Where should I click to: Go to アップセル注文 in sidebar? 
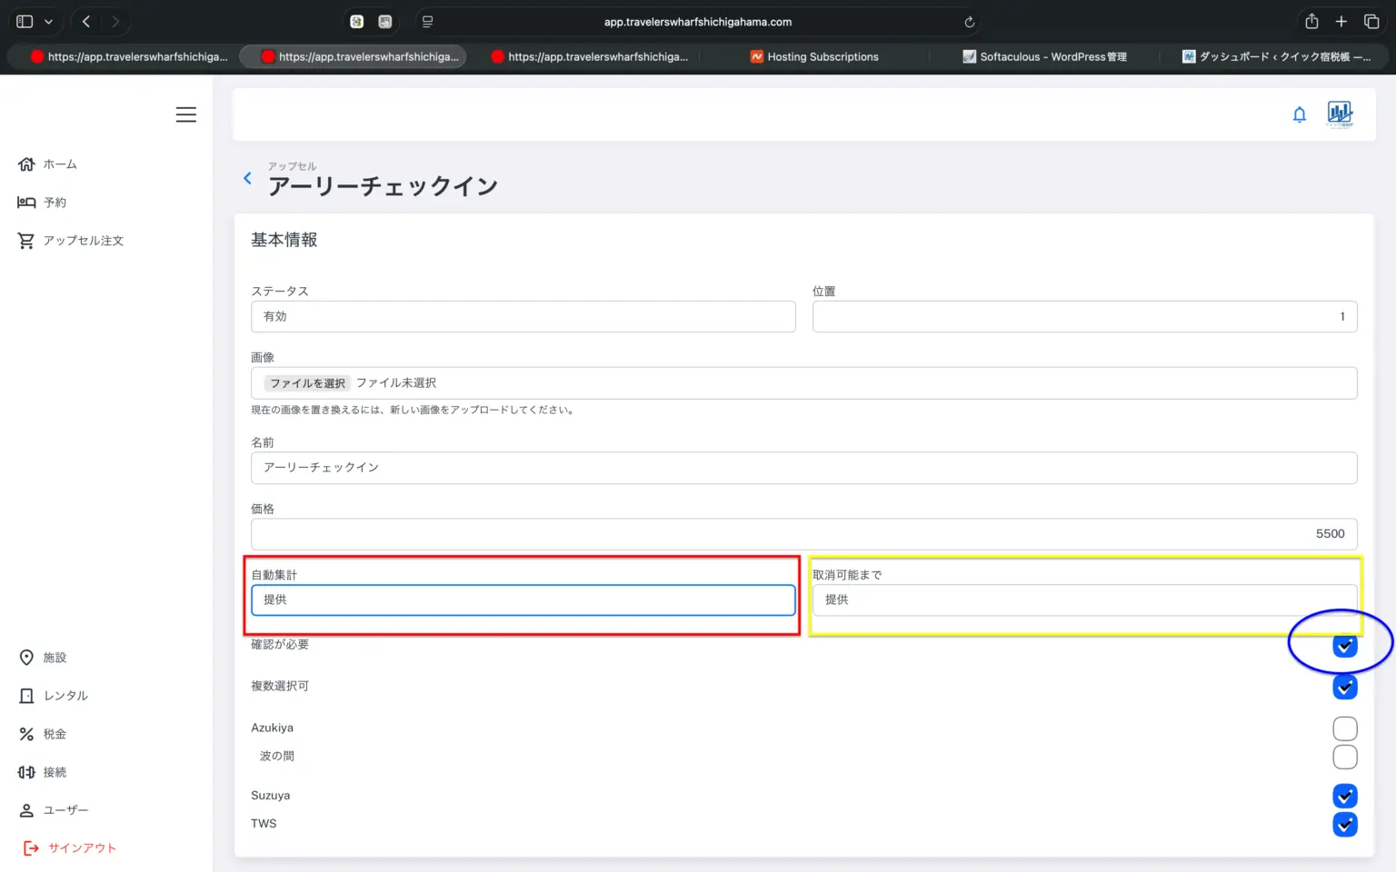coord(83,241)
